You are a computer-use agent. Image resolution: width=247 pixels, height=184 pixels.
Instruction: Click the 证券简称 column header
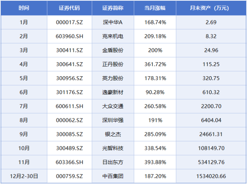click(113, 8)
